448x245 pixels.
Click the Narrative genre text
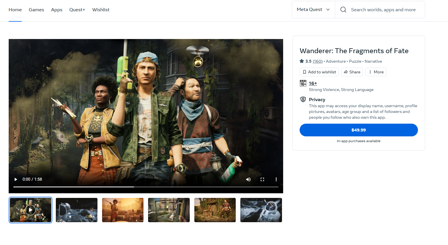click(x=373, y=61)
